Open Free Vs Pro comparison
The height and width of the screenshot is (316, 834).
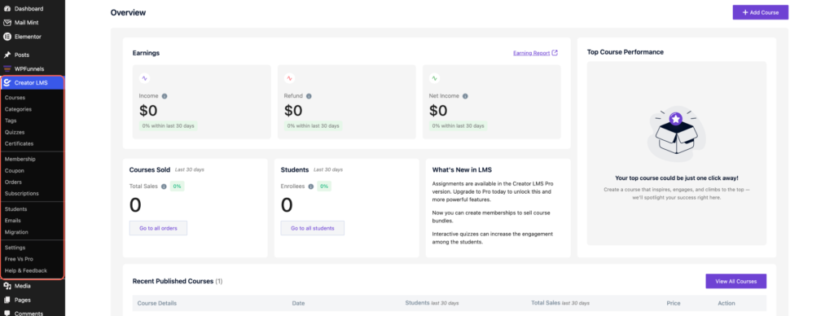20,259
